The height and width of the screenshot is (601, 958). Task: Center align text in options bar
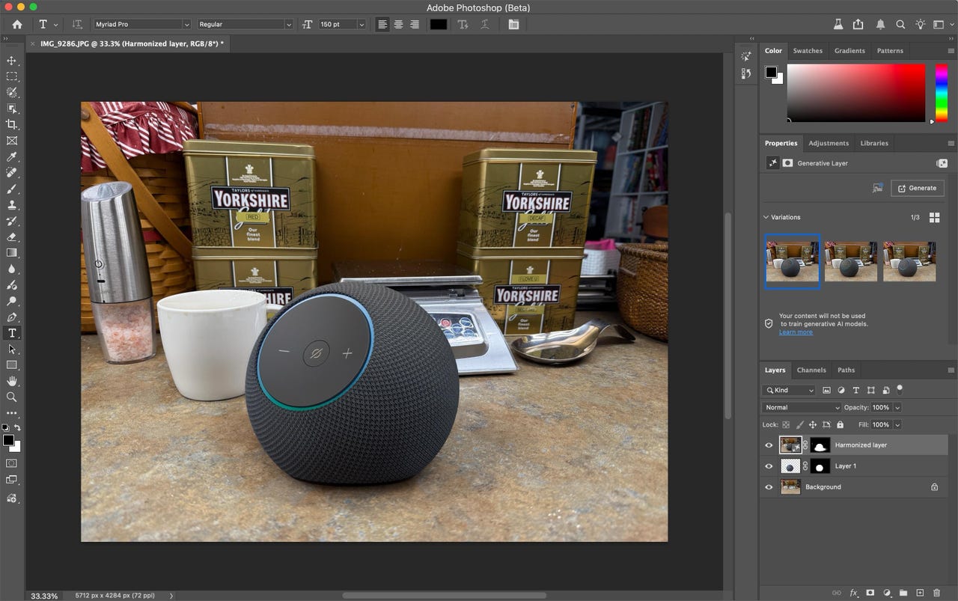point(398,25)
